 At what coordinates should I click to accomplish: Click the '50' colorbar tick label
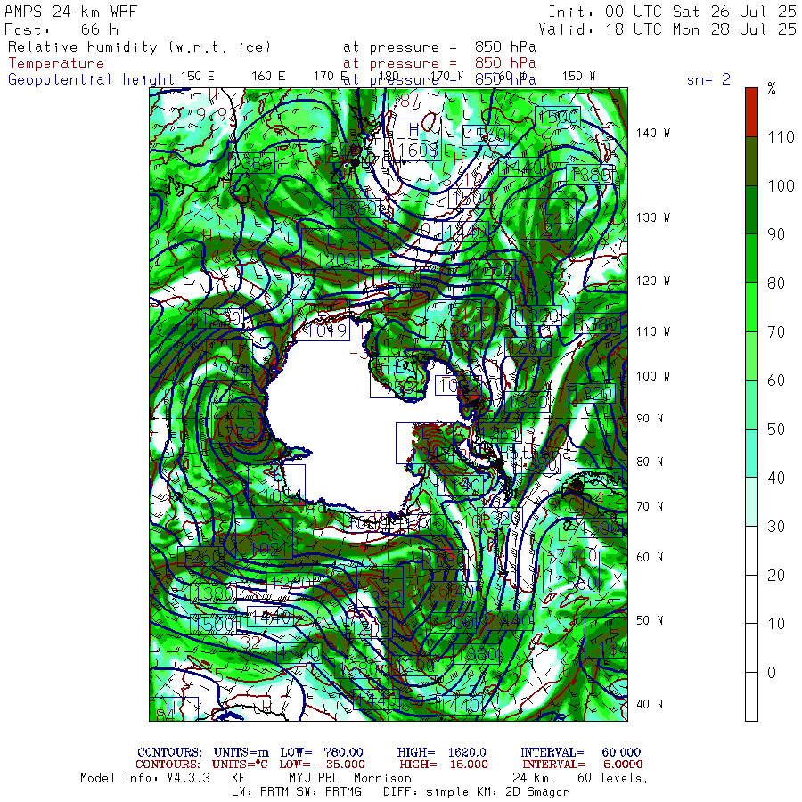click(776, 430)
